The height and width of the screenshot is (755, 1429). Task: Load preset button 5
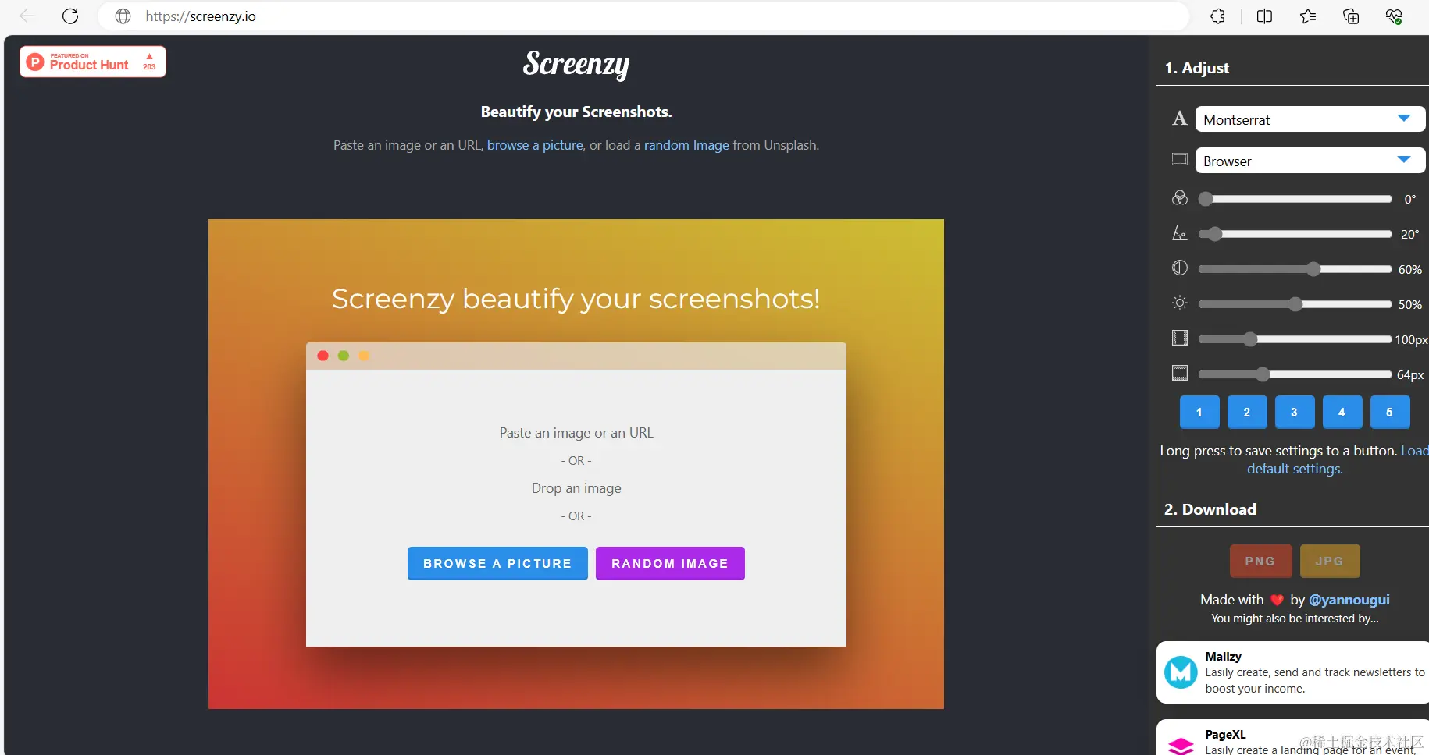tap(1390, 412)
